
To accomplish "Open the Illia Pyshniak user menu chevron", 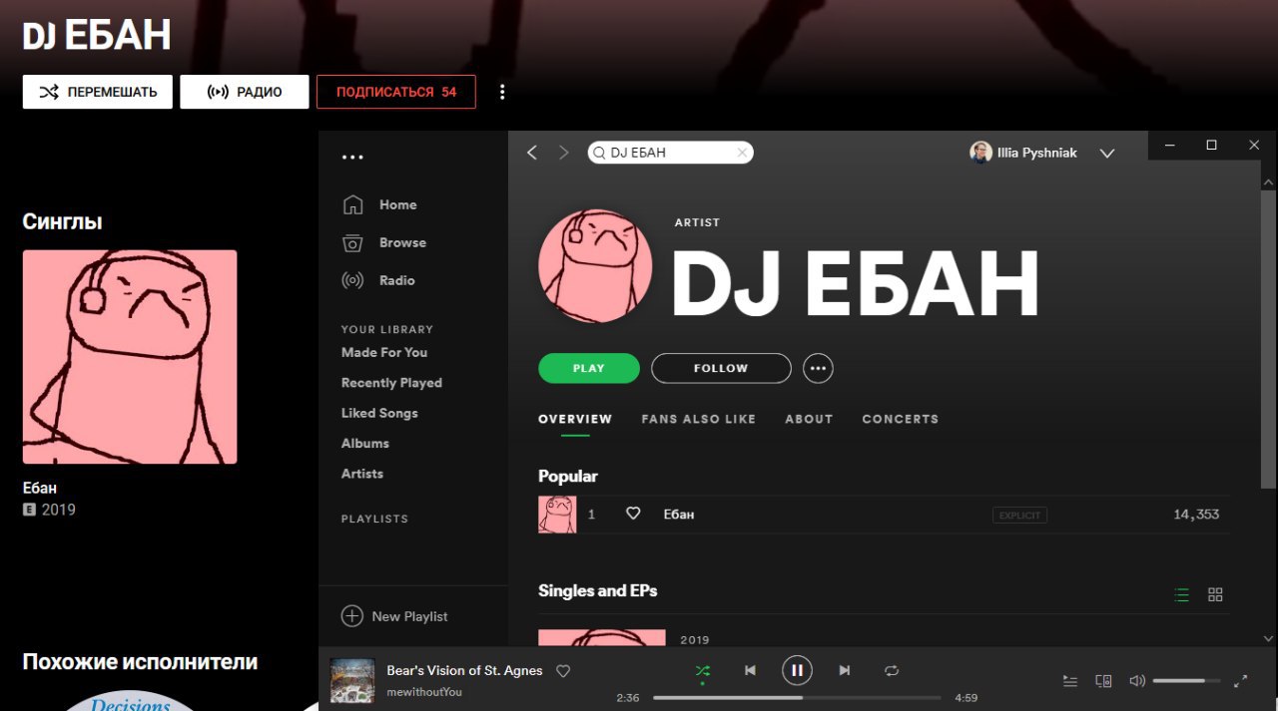I will (1106, 154).
